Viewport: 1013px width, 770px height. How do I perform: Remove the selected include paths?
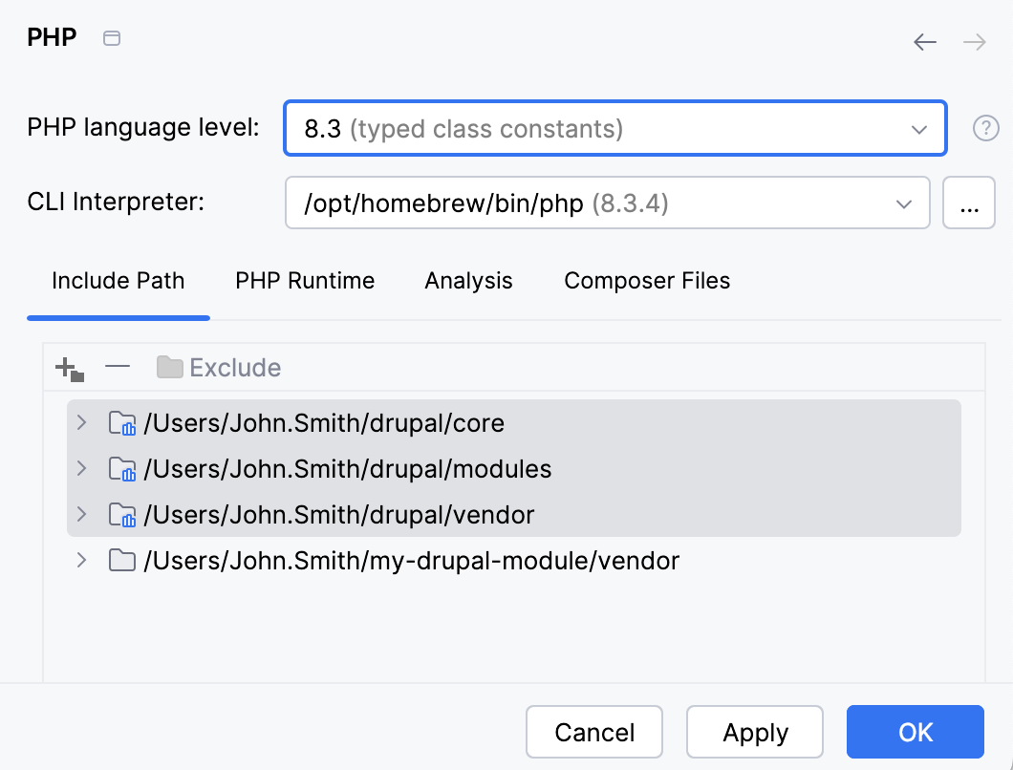[117, 367]
